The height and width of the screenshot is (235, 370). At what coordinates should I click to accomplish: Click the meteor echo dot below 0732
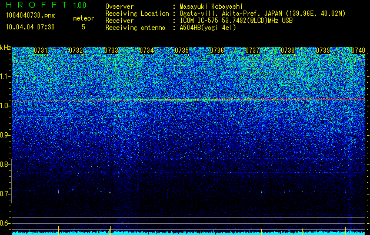click(x=58, y=191)
